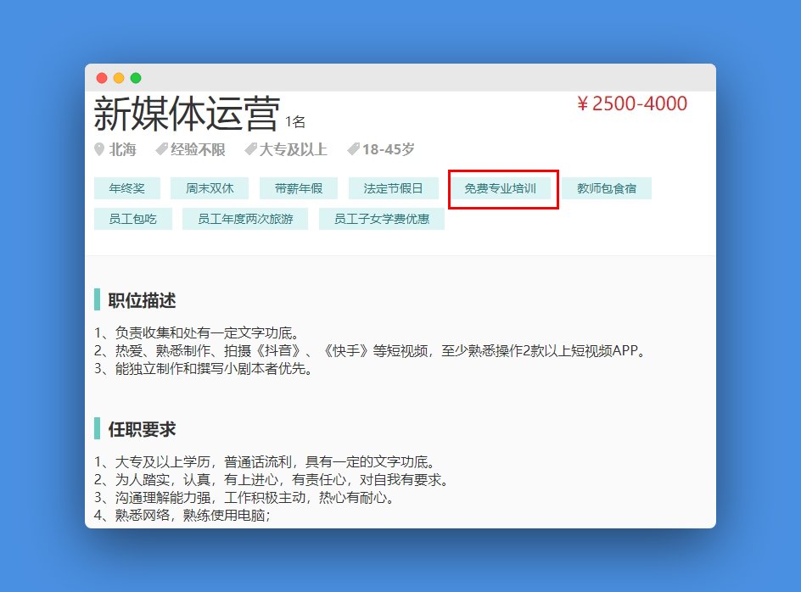The image size is (801, 592).
Task: Click the 职位描述 section heading
Action: pyautogui.click(x=142, y=300)
